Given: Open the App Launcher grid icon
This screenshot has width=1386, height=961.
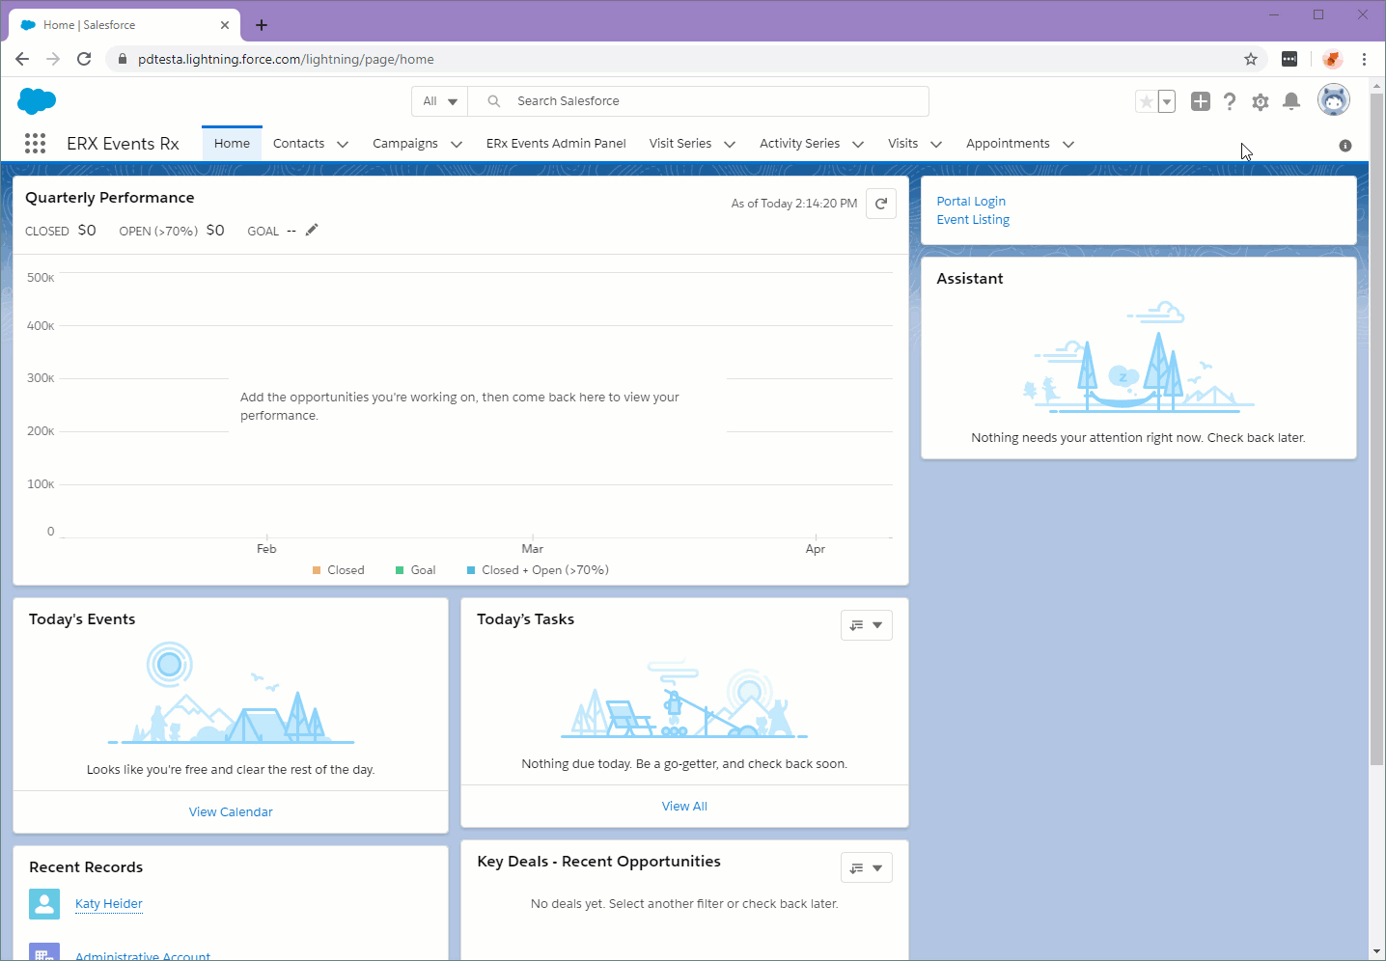Looking at the screenshot, I should click(35, 144).
